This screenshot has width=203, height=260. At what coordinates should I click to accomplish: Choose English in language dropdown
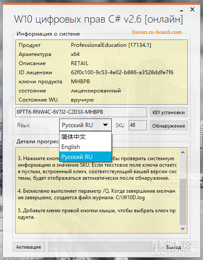[x=85, y=147]
